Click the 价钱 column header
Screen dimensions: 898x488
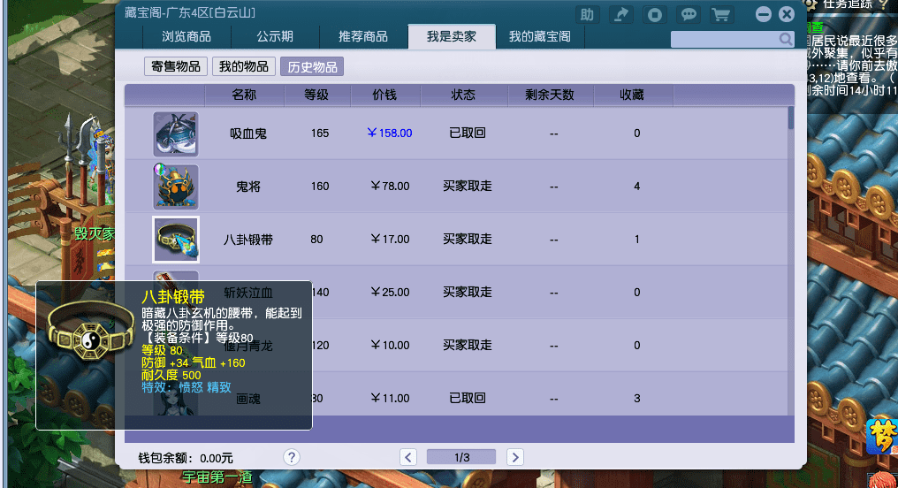coord(384,95)
